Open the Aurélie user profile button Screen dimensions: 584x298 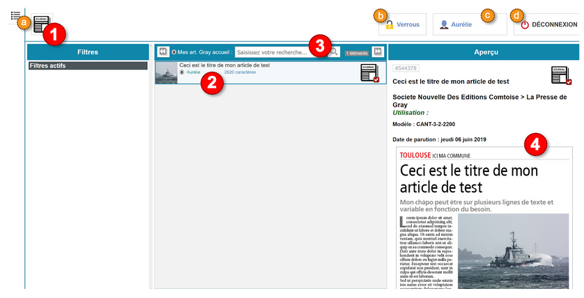click(x=459, y=24)
